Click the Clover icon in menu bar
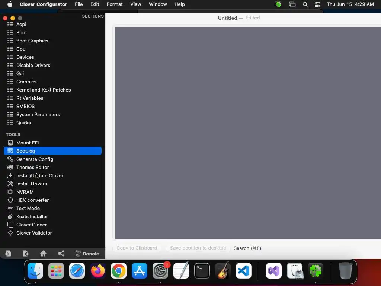Image resolution: width=381 pixels, height=286 pixels. coord(278,4)
